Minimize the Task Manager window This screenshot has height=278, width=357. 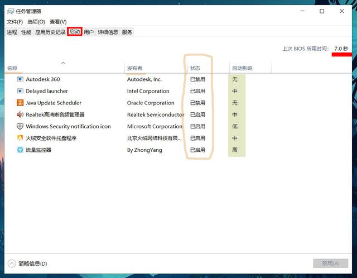pos(302,11)
